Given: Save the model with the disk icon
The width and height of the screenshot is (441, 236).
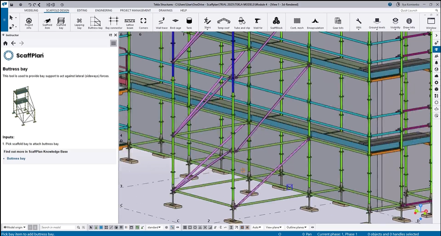Looking at the screenshot, I should (x=12, y=5).
